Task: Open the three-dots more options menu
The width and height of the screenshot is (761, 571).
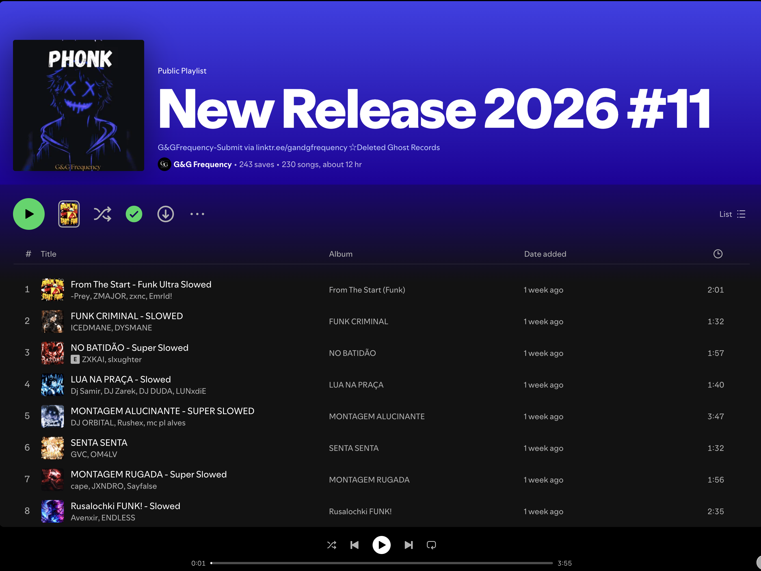Action: [197, 214]
